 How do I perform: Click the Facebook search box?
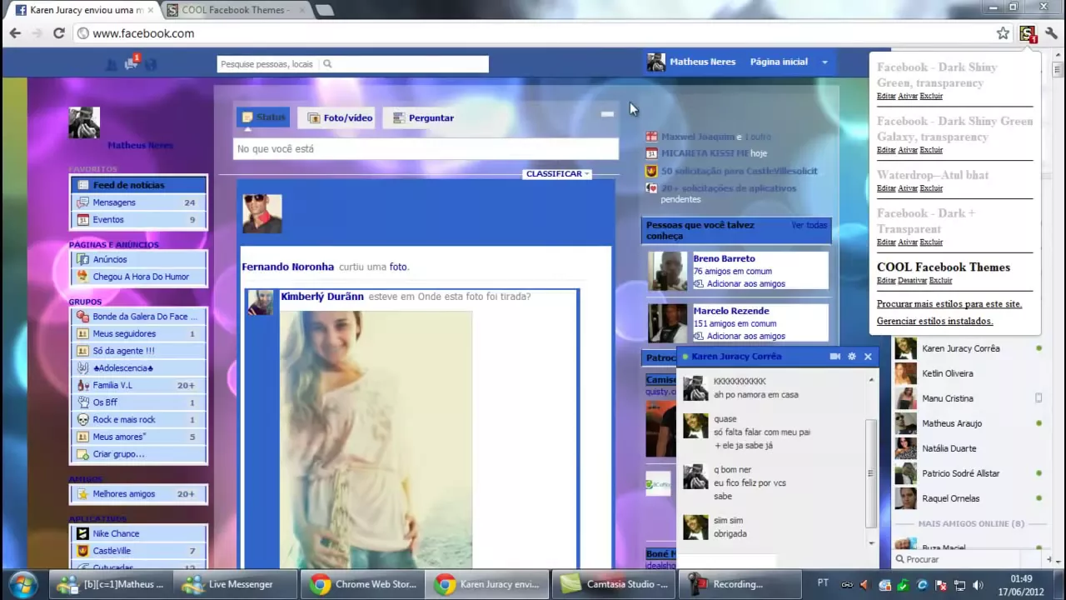click(352, 64)
